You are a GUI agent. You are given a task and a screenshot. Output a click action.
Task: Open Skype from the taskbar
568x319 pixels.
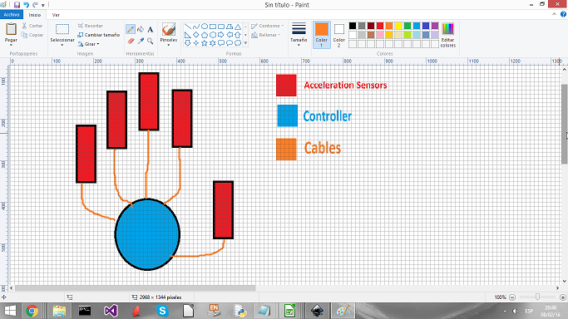tap(162, 311)
